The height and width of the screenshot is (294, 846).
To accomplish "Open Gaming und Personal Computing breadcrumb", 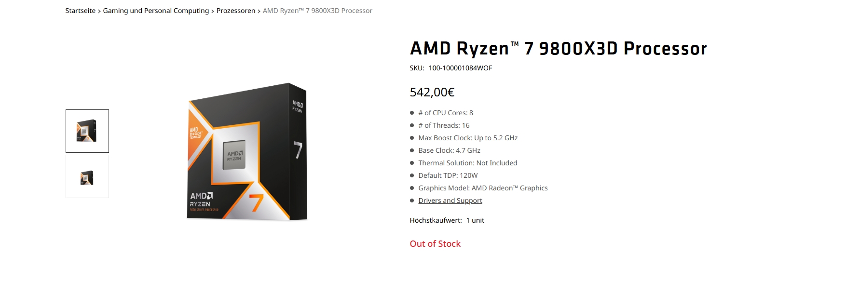I will click(156, 11).
